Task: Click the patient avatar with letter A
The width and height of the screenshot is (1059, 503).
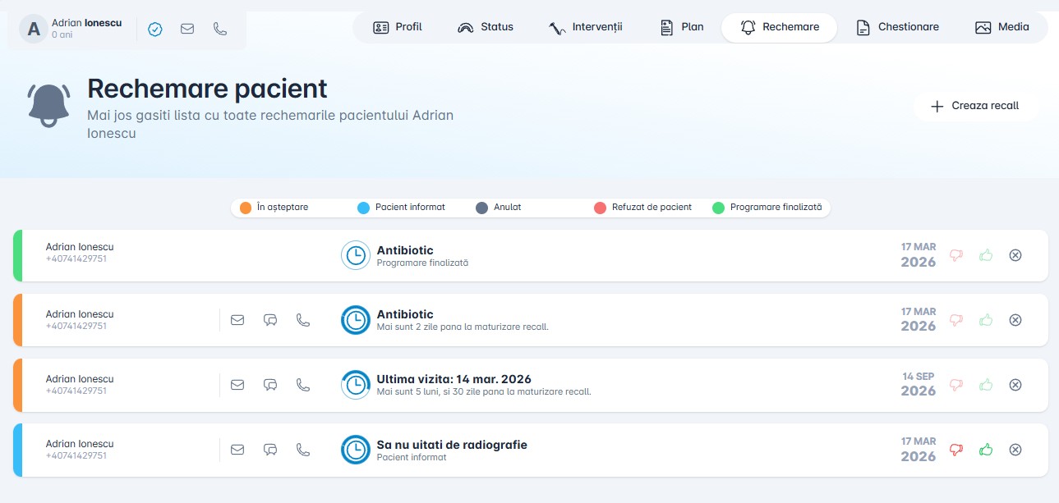Action: click(34, 30)
